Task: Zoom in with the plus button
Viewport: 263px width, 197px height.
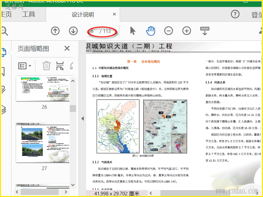Action: point(187,31)
